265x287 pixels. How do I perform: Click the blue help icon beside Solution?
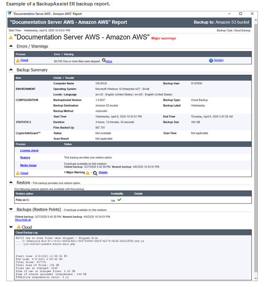click(x=211, y=60)
